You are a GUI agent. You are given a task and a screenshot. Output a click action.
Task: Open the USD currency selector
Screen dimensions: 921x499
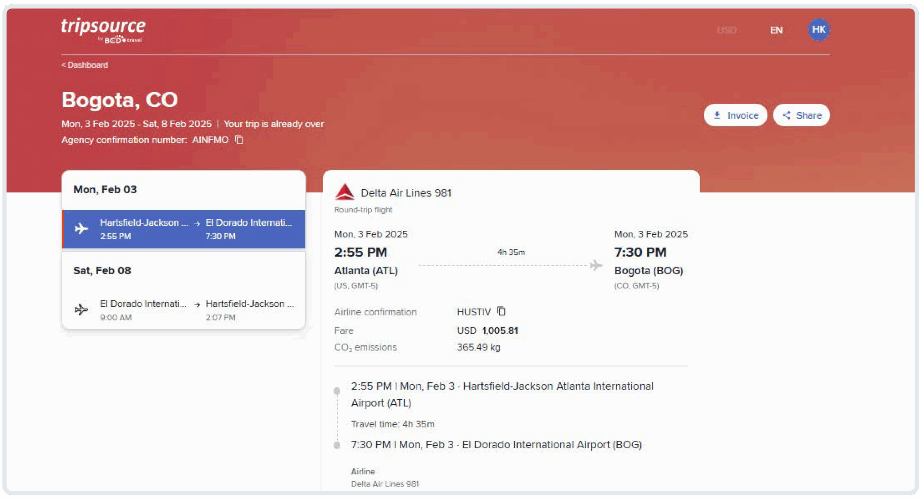click(x=726, y=30)
